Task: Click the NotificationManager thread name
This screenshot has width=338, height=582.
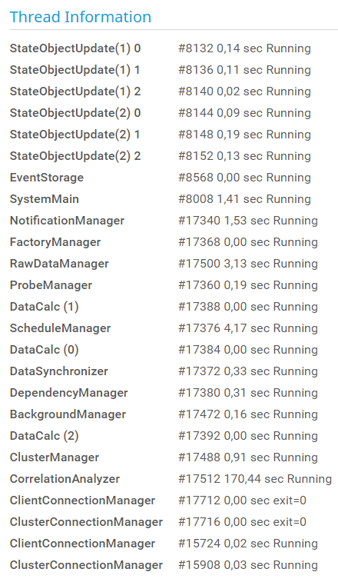Action: [67, 221]
